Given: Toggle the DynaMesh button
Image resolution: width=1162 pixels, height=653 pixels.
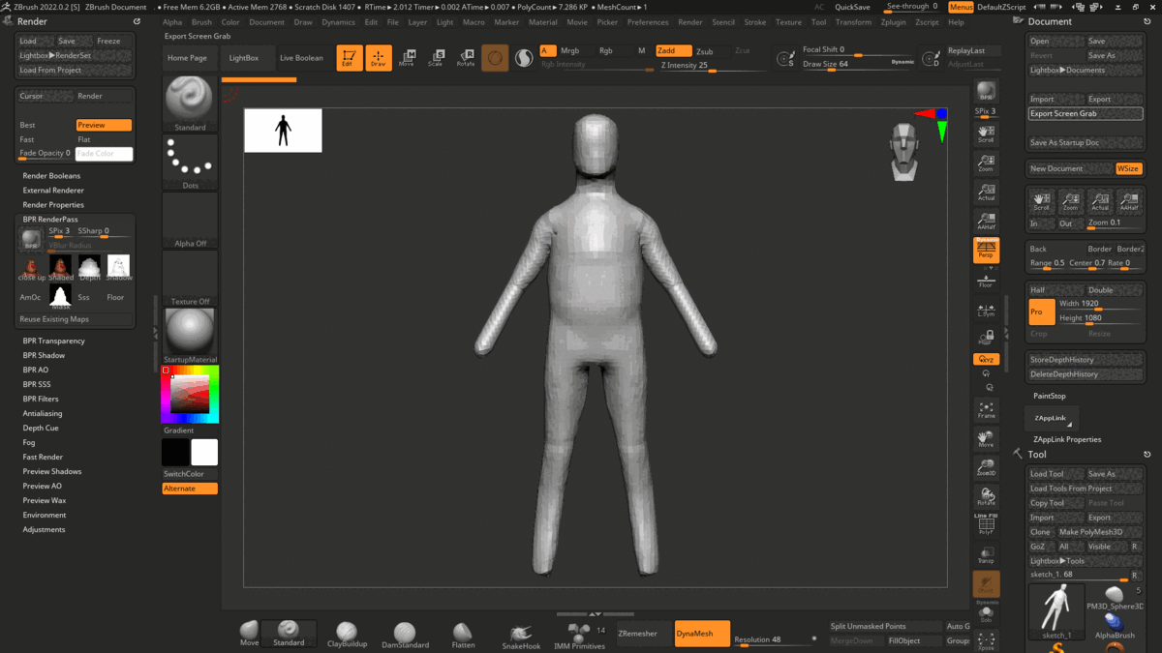Looking at the screenshot, I should click(x=701, y=634).
